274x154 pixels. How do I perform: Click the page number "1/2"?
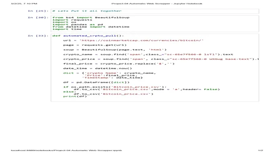click(261, 150)
